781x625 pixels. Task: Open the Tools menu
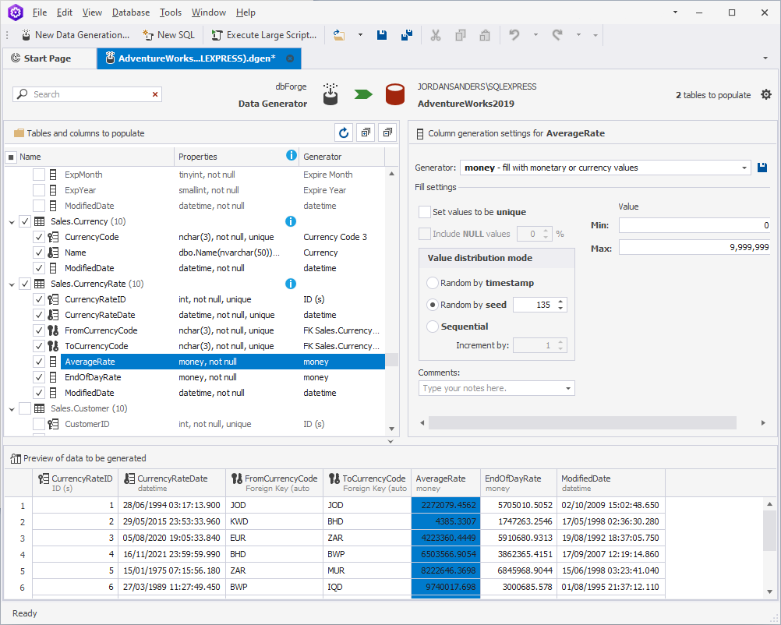click(171, 12)
